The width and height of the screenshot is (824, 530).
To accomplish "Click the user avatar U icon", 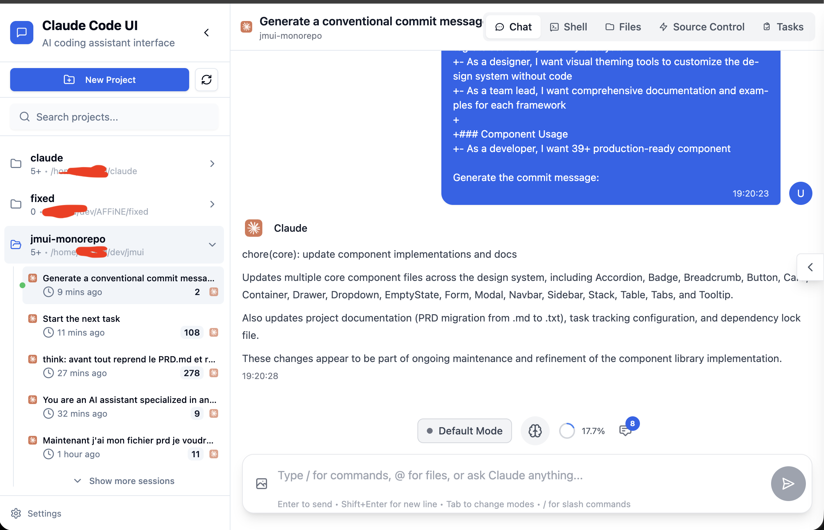I will [x=800, y=193].
